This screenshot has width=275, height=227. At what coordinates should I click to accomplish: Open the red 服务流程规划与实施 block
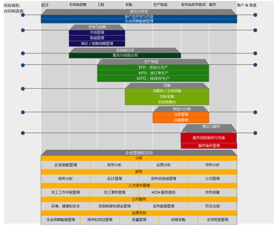[x=209, y=138]
